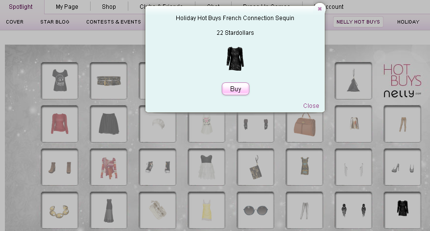Screen dimensions: 430x231
Task: Select the brown leather handbag
Action: pyautogui.click(x=305, y=126)
